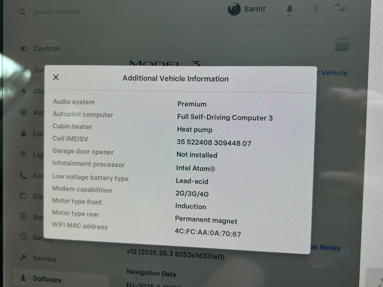The width and height of the screenshot is (383, 287).
Task: Select the Lead-acid value
Action: [192, 181]
